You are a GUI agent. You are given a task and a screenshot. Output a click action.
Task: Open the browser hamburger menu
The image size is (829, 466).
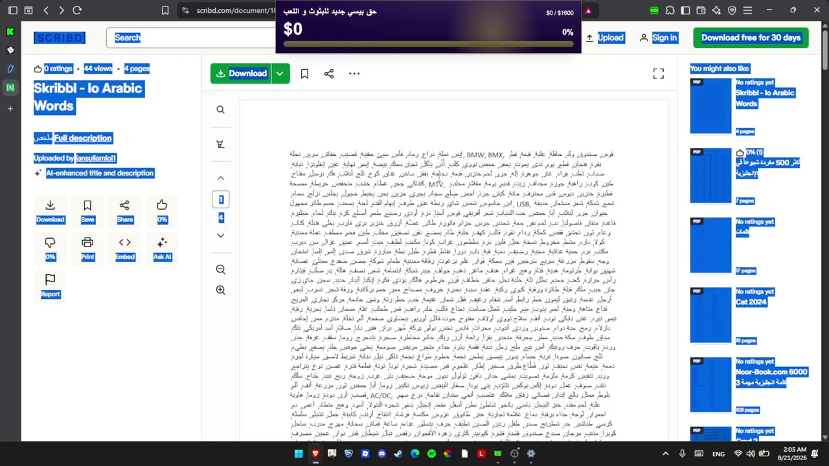click(x=748, y=10)
